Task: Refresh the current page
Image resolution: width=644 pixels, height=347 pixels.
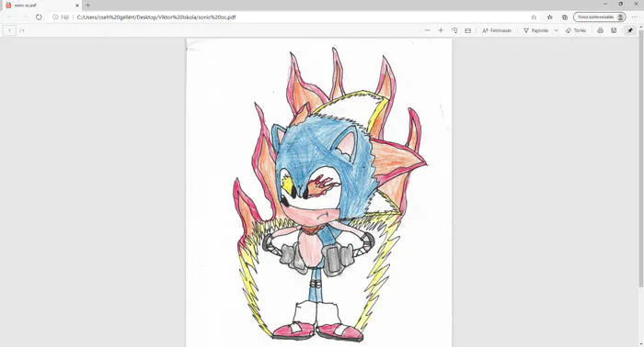Action: (x=39, y=17)
